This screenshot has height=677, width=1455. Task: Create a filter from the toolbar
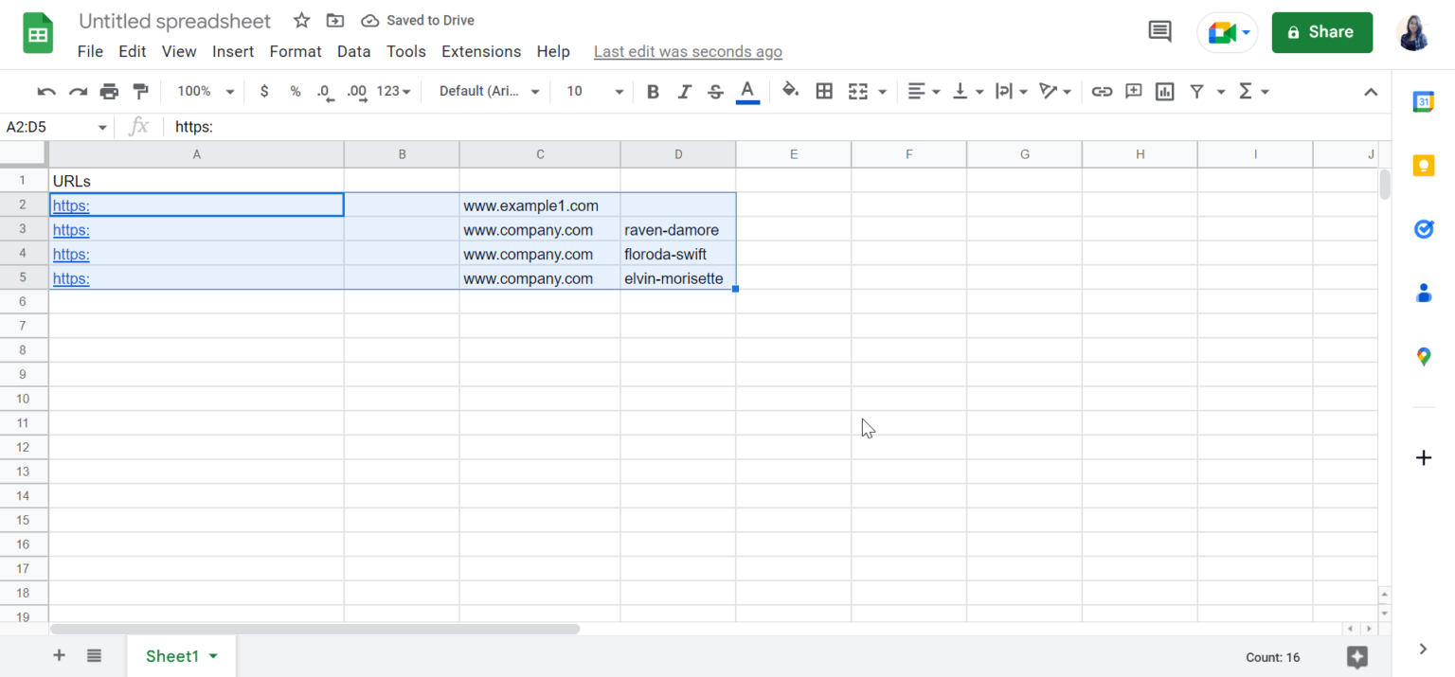(1196, 91)
